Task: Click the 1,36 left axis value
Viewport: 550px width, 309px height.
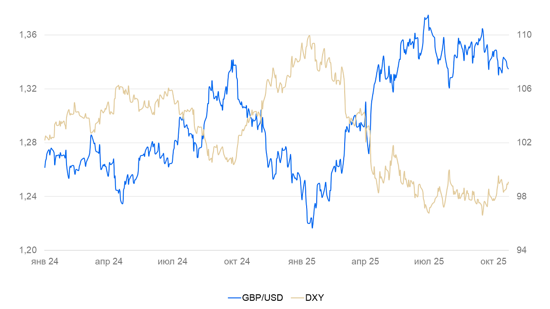Action: (x=27, y=35)
